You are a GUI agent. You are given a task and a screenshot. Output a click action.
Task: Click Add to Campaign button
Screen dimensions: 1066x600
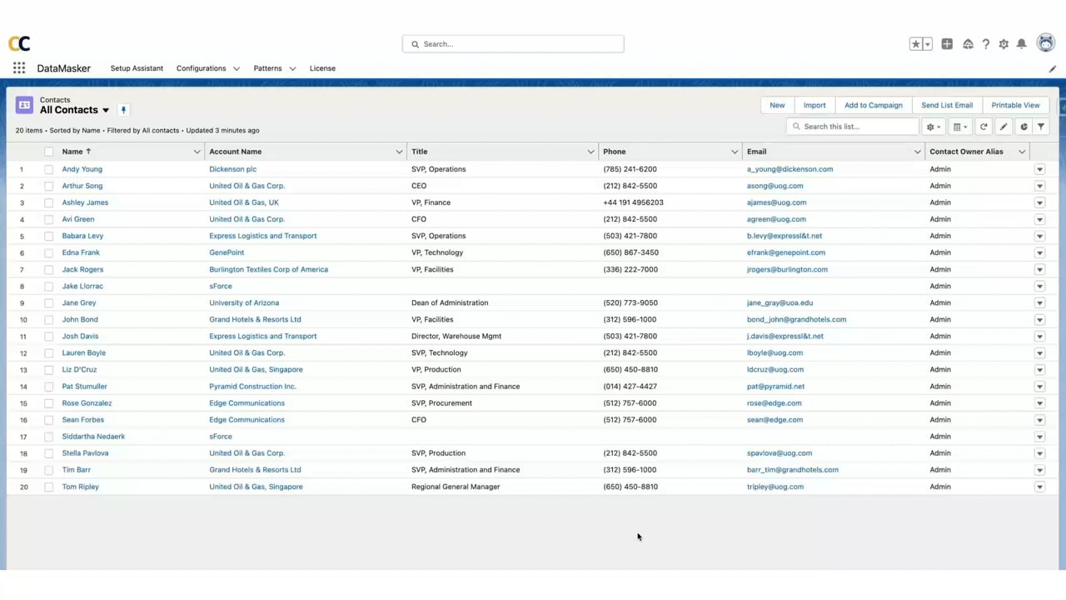coord(874,105)
